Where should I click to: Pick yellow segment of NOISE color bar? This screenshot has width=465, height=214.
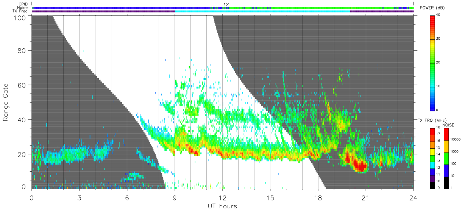click(x=447, y=146)
